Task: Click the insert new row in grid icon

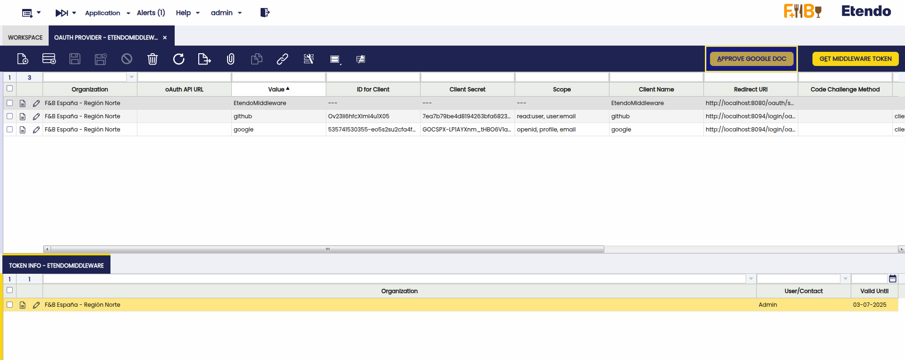Action: coord(49,59)
